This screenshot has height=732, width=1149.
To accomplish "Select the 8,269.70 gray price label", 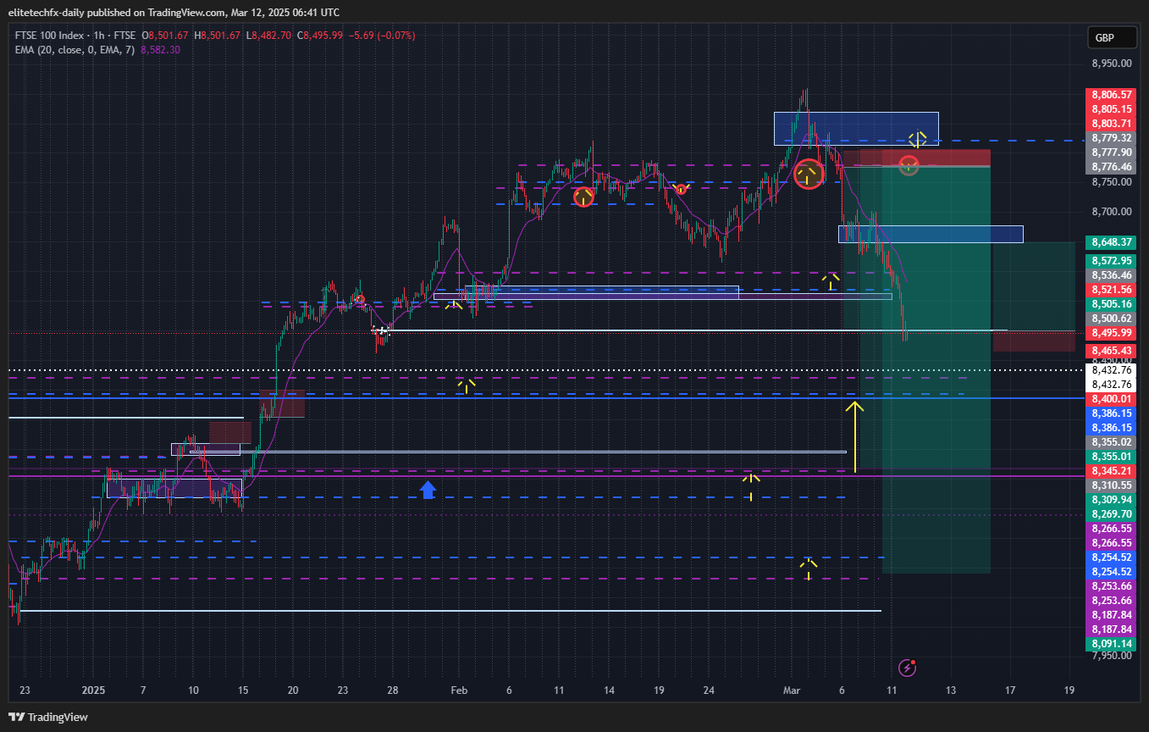I will [x=1112, y=514].
